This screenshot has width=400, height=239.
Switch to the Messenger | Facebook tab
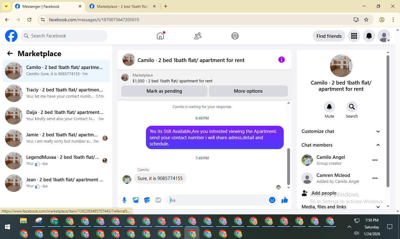click(48, 7)
